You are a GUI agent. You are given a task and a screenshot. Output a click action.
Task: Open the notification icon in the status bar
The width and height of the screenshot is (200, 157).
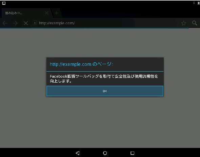[x=4, y=3]
